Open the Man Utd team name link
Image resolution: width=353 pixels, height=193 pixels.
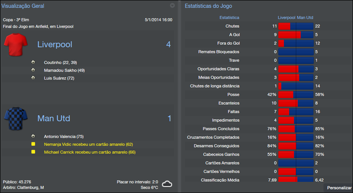tap(54, 119)
